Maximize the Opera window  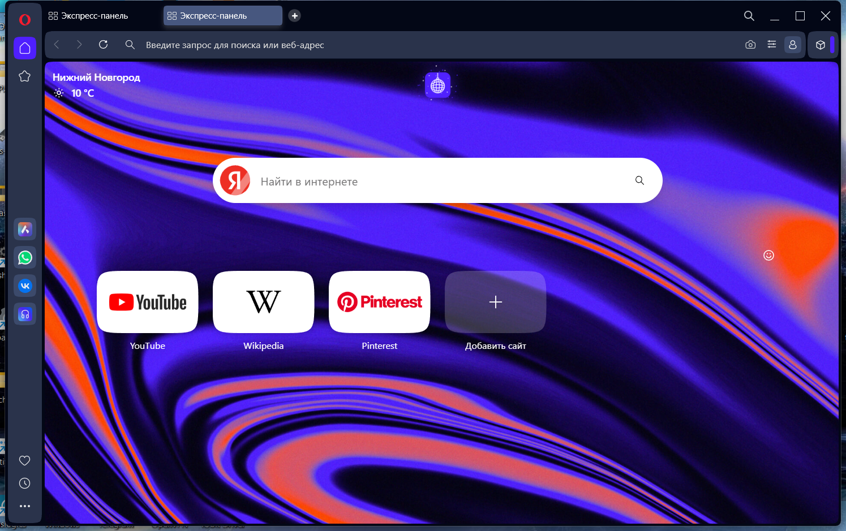coord(800,16)
